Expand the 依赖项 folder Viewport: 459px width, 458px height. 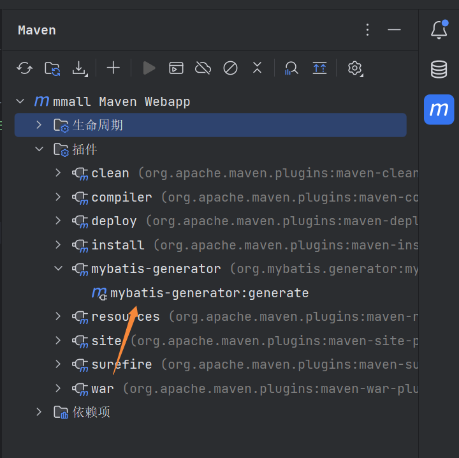39,412
